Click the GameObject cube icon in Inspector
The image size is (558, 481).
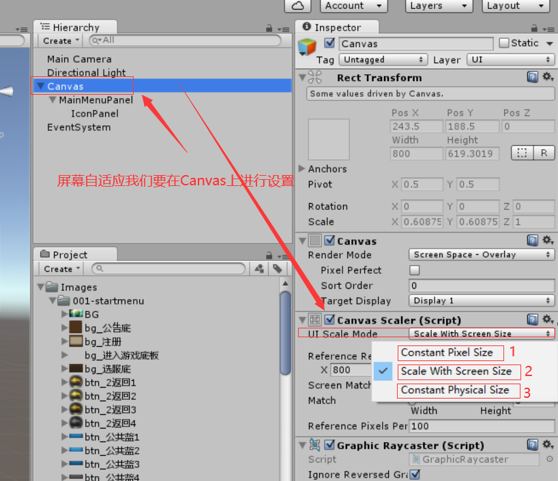(307, 47)
